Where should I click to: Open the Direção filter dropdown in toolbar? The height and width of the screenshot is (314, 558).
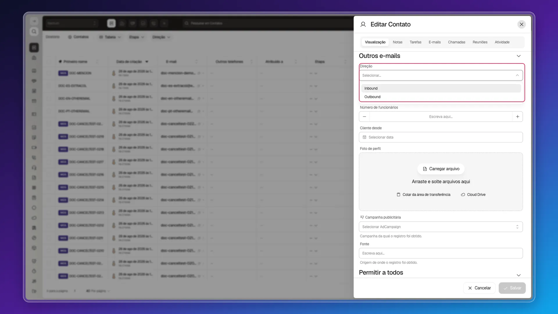(x=161, y=37)
